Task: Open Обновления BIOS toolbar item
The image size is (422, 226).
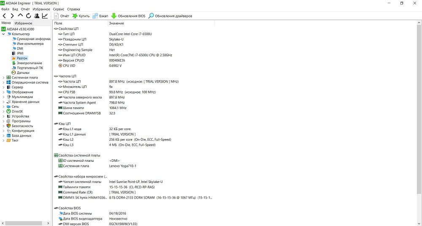Action: tap(128, 16)
